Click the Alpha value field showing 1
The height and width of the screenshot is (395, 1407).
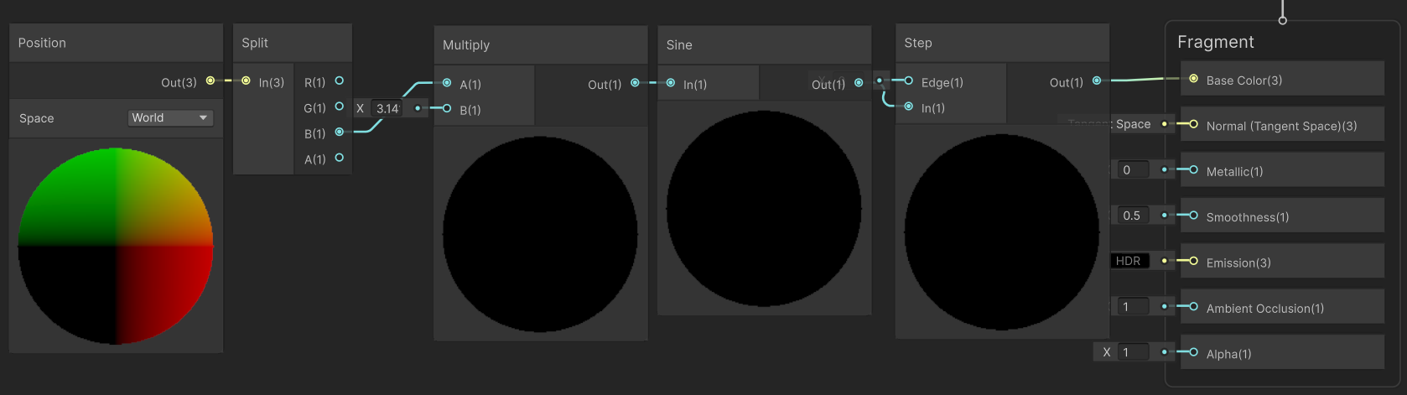point(1133,352)
